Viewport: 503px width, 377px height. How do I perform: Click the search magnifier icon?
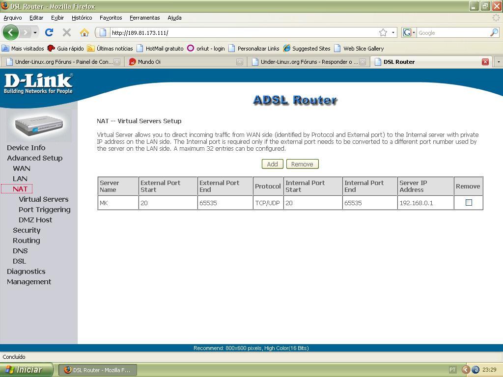[x=494, y=32]
